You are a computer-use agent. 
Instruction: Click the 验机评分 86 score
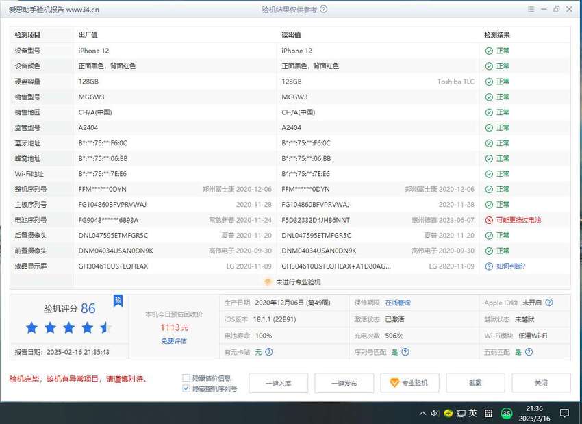click(x=69, y=308)
